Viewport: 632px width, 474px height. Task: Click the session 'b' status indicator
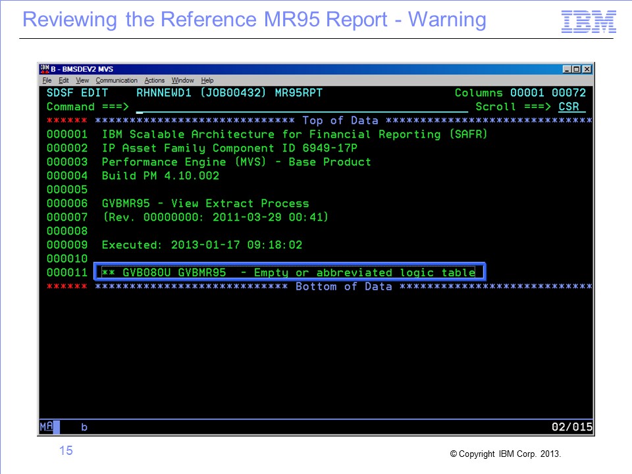point(84,427)
